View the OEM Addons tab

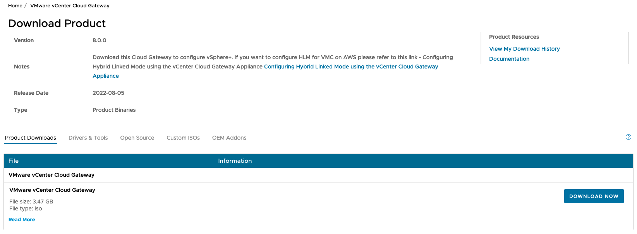point(229,138)
